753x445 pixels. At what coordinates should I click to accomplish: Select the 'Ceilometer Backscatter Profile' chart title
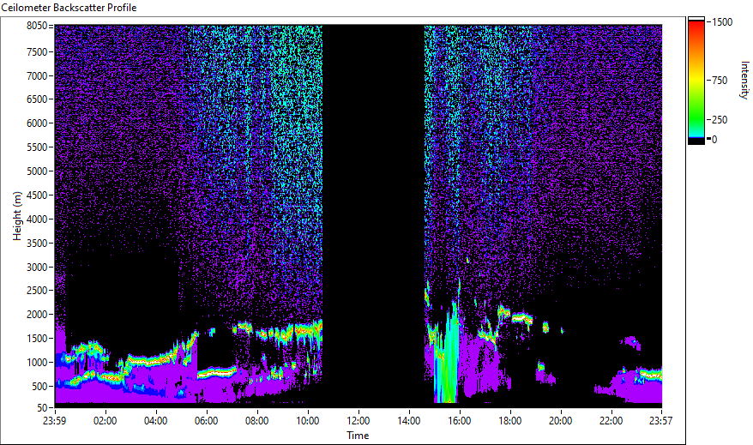click(x=69, y=8)
